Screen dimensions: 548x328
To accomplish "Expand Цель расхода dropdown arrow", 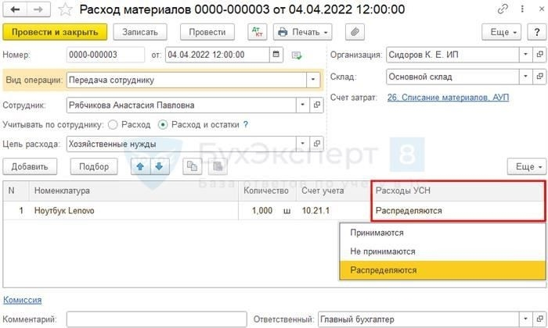I will (303, 144).
